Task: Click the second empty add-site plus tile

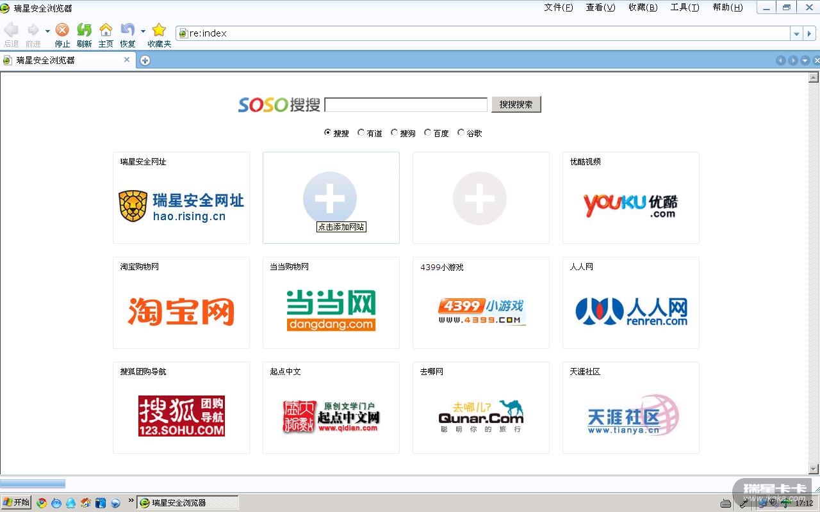Action: click(480, 198)
